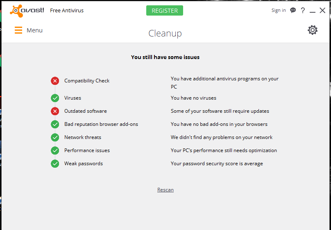331x230 pixels.
Task: Select the Compatibility Check item label
Action: click(x=87, y=81)
